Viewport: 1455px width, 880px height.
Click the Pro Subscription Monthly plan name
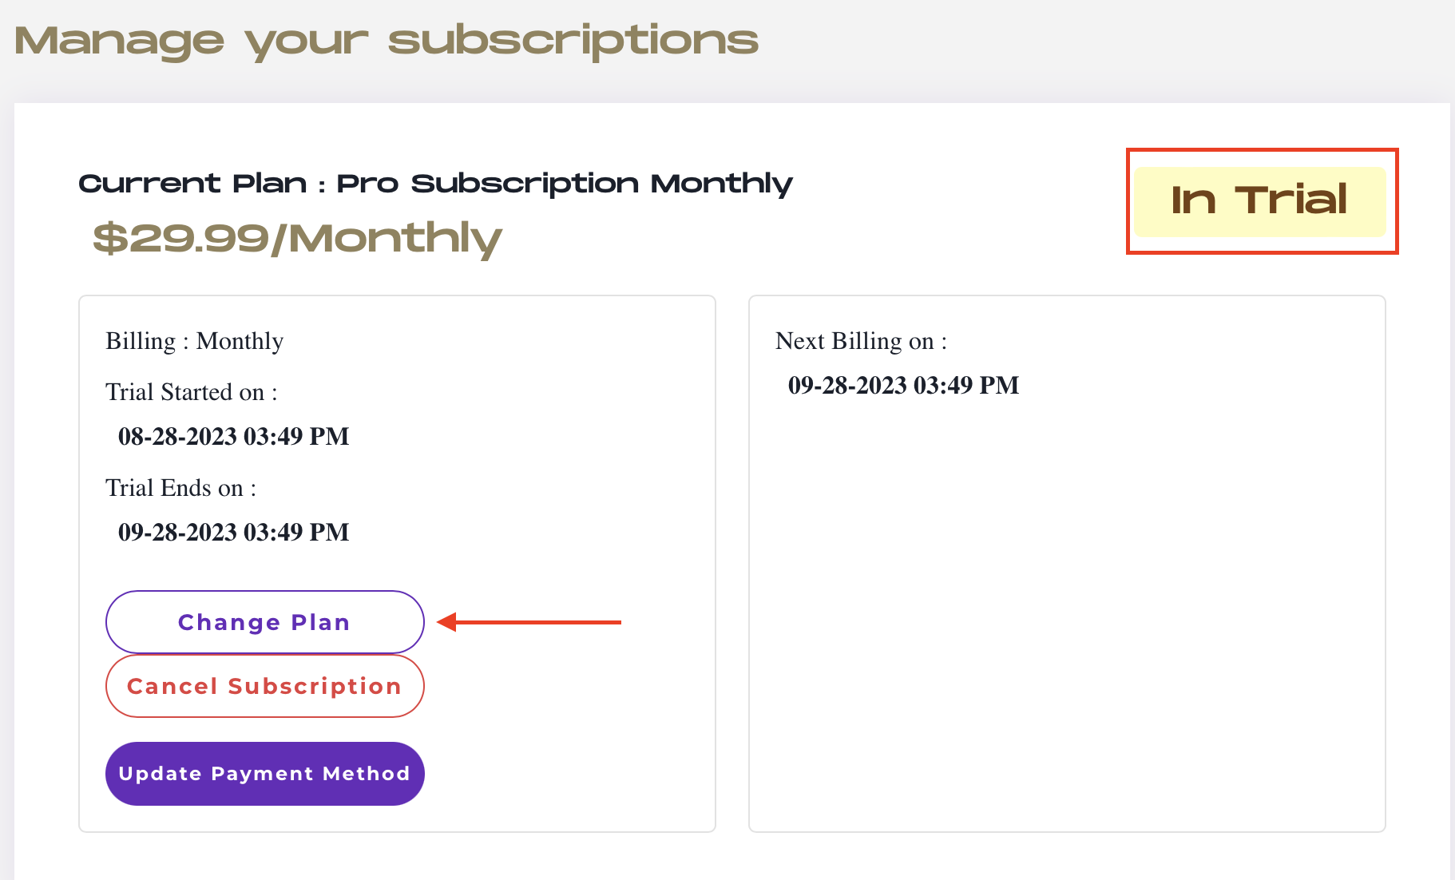coord(565,184)
